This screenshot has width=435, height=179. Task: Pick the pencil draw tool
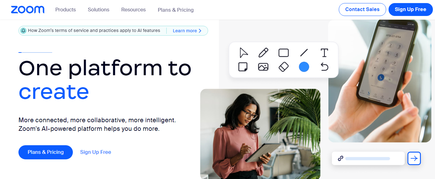coord(263,53)
